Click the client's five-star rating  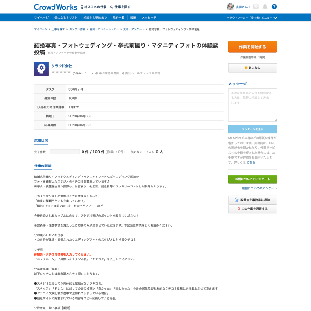coord(61,73)
